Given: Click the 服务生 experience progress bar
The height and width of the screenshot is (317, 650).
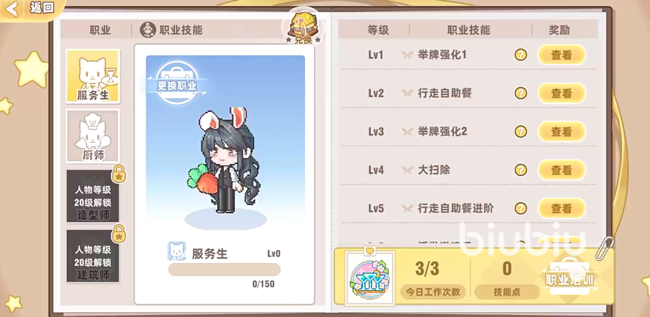Looking at the screenshot, I should click(225, 269).
